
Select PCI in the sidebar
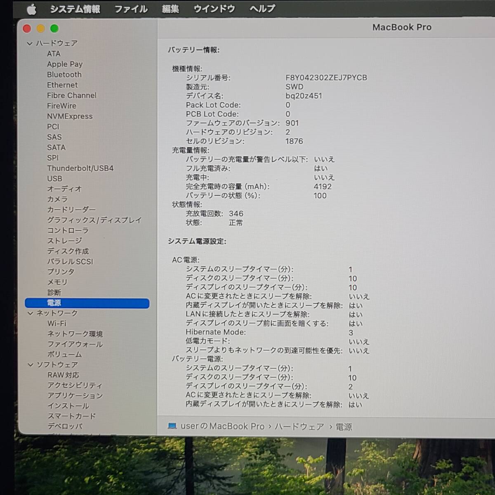click(53, 127)
